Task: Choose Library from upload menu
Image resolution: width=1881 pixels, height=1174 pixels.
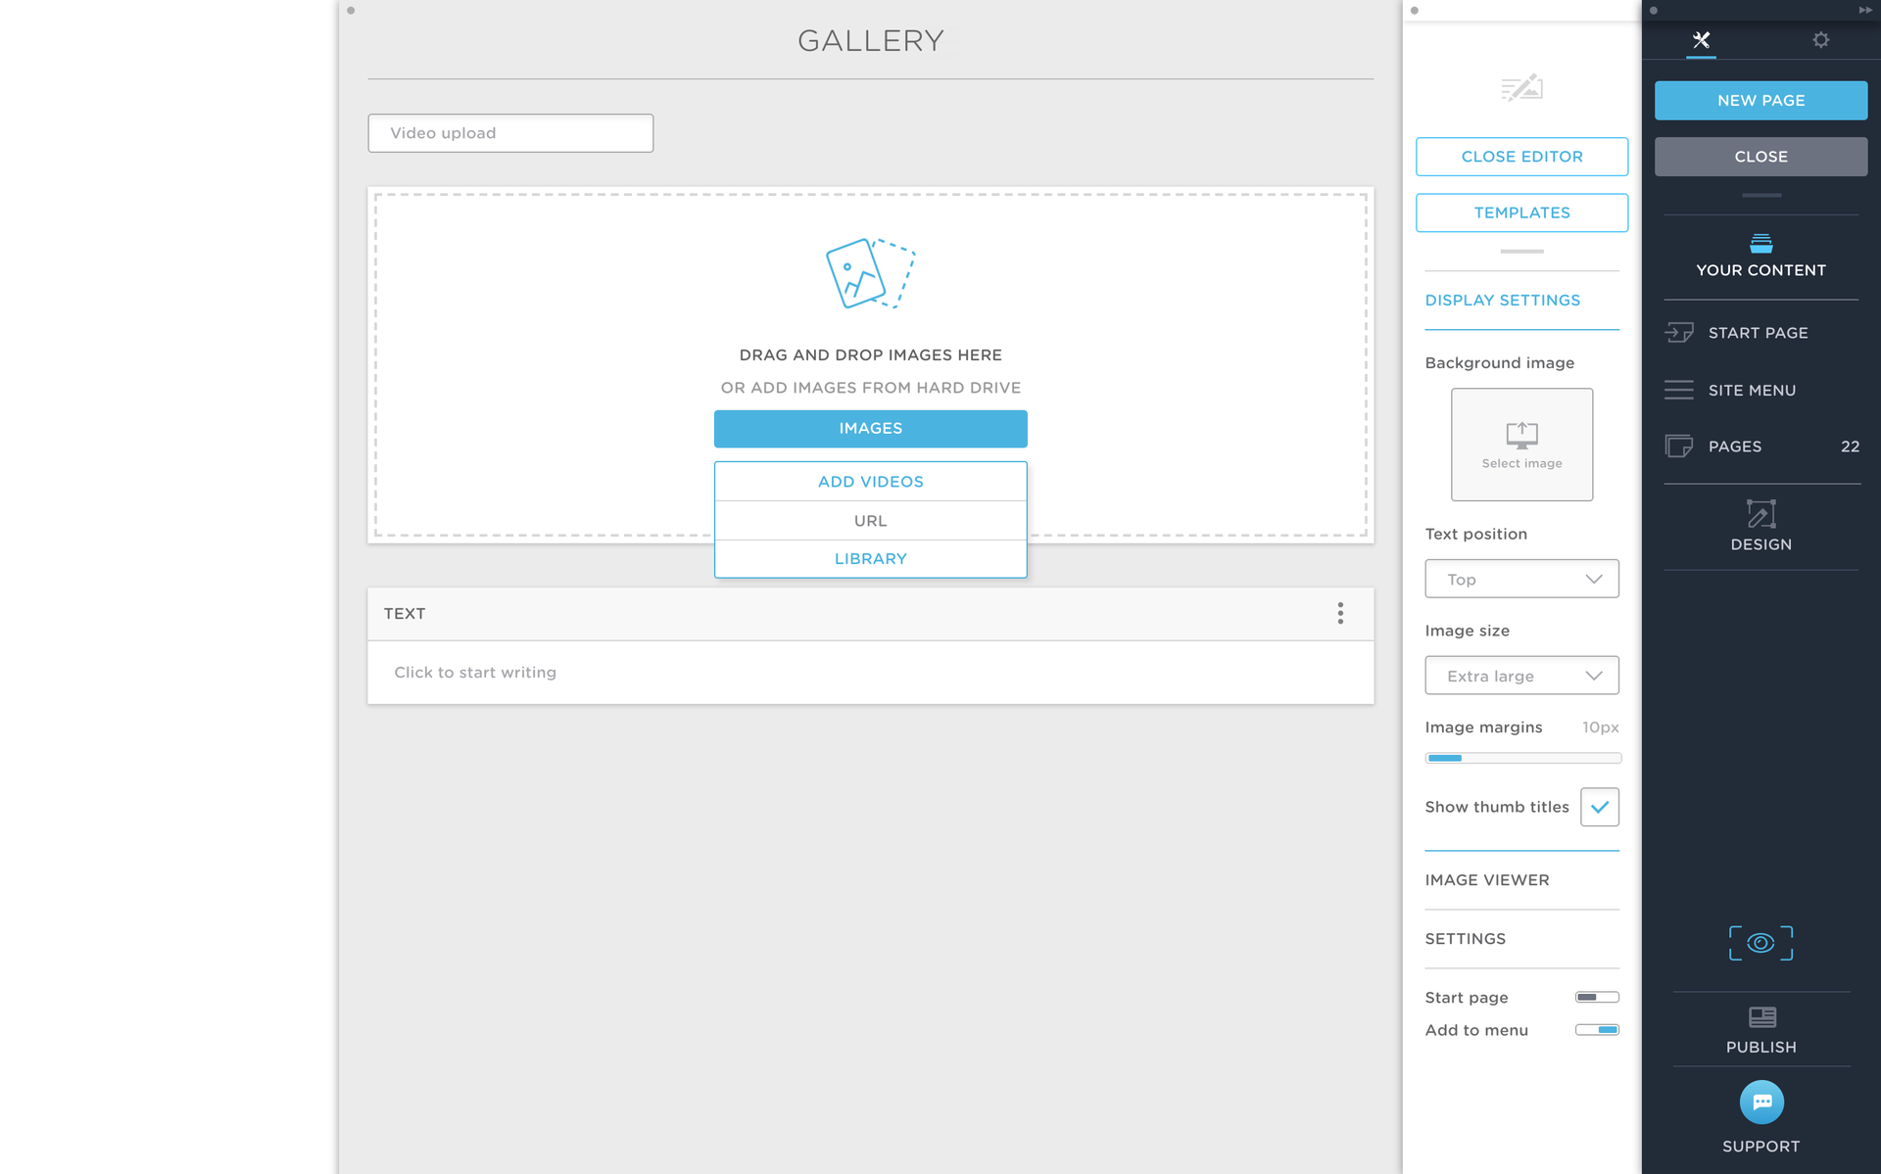Action: [x=870, y=559]
